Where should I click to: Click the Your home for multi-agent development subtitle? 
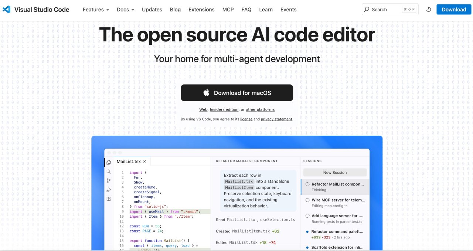click(x=237, y=59)
